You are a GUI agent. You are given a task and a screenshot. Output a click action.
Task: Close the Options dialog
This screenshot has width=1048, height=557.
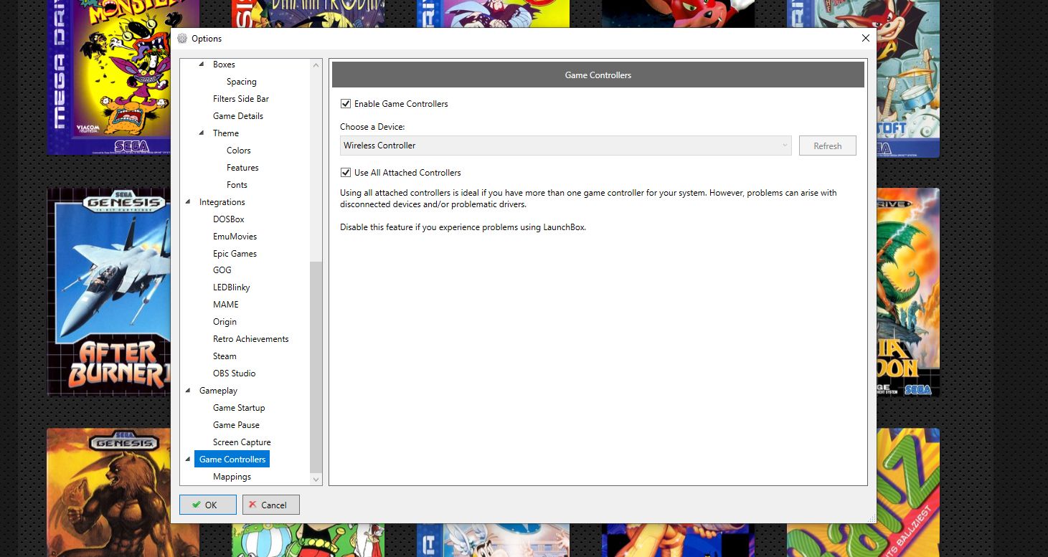865,39
